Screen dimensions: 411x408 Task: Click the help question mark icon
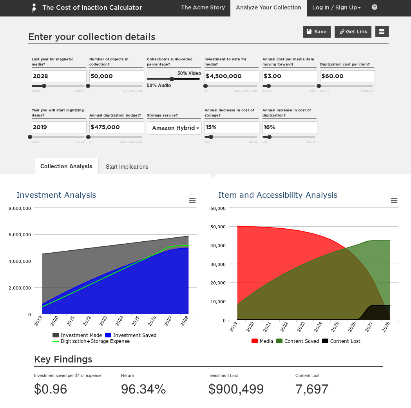[375, 7]
